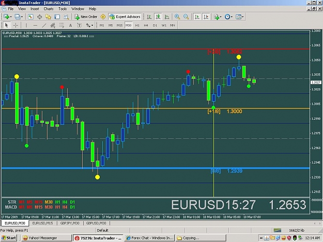Image resolution: width=323 pixels, height=242 pixels.
Task: Expand hidden system tray icons chevron
Action: pos(261,238)
